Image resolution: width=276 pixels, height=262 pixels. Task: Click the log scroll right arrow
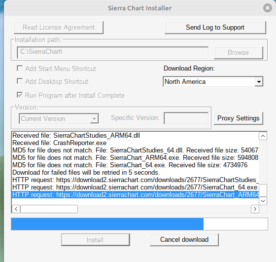click(255, 209)
